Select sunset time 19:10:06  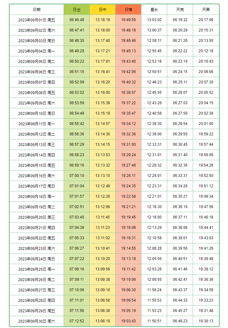128,280
